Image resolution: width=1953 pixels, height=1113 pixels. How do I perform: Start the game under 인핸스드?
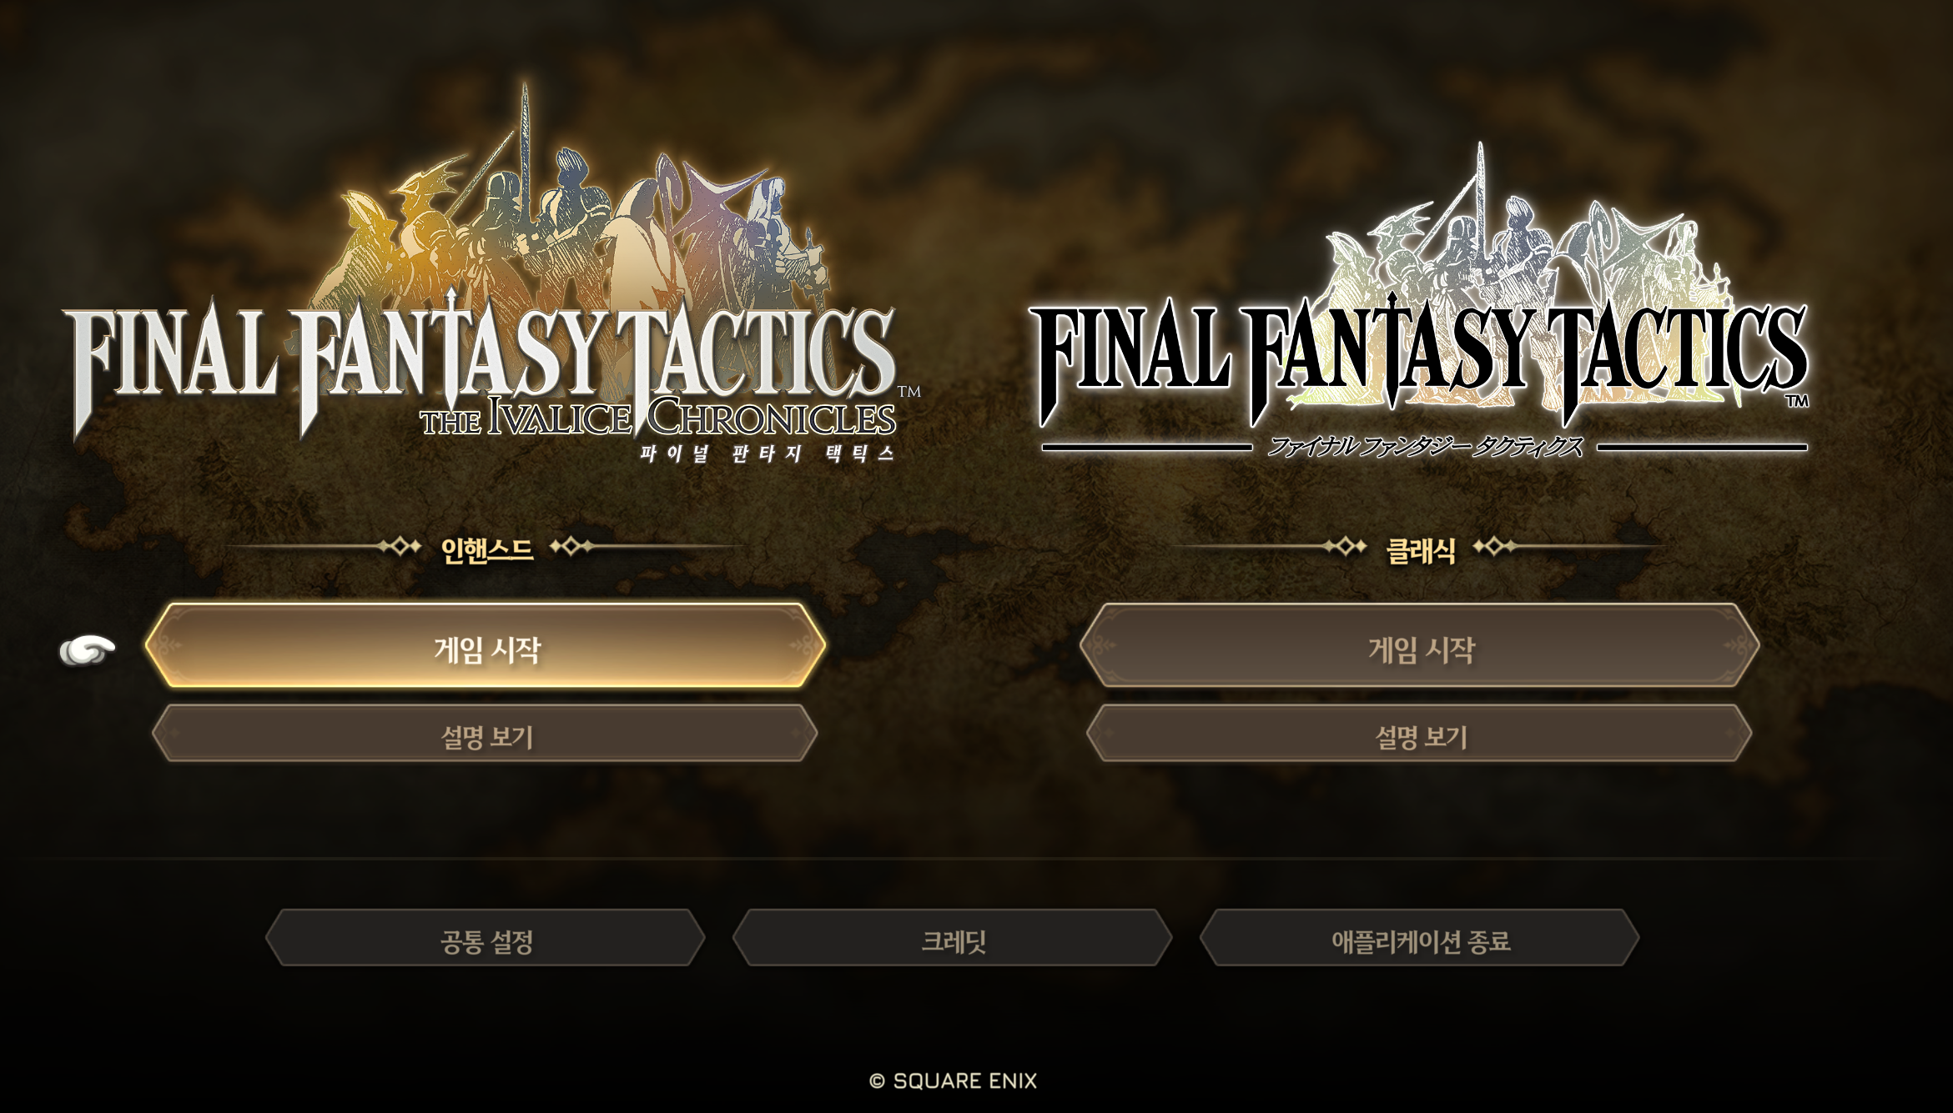coord(486,646)
